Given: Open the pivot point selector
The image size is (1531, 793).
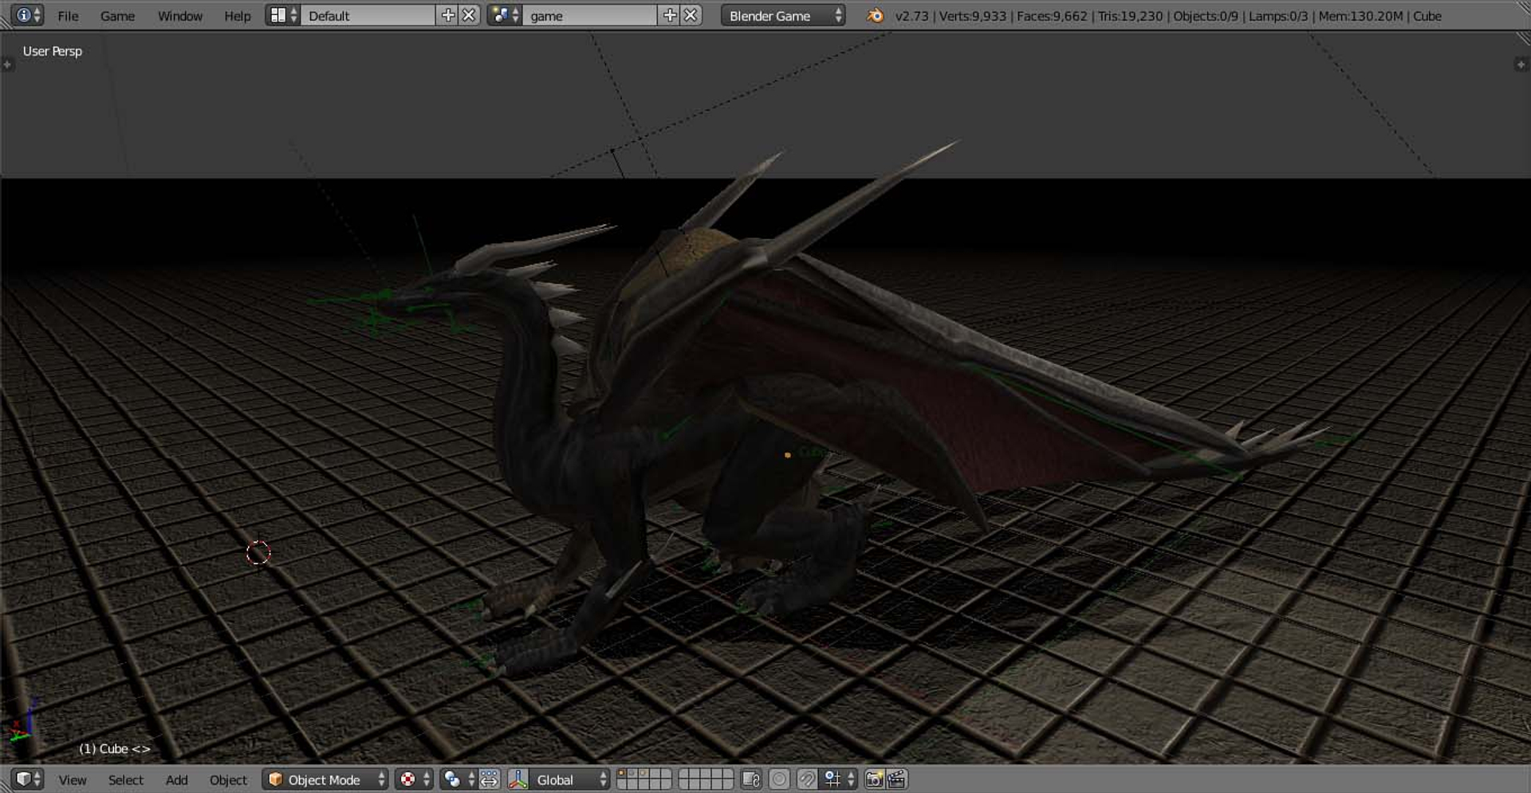Looking at the screenshot, I should 459,779.
